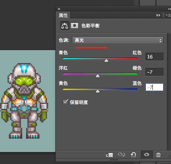Image resolution: width=171 pixels, height=164 pixels.
Task: Click the yellow-blue slider handle
Action: (97, 91)
